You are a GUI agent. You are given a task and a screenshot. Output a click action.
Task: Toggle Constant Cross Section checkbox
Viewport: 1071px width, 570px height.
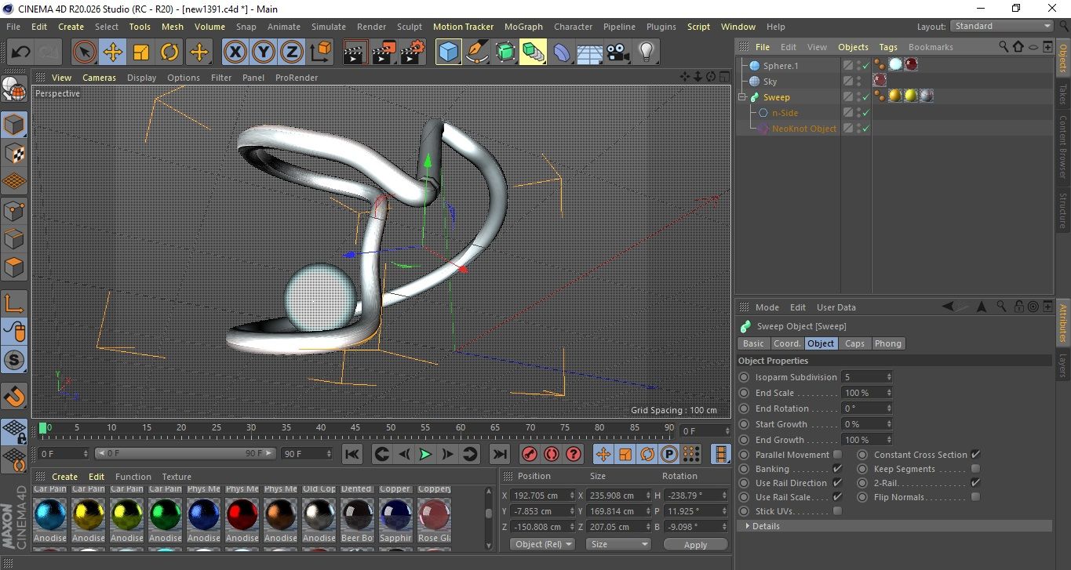975,454
